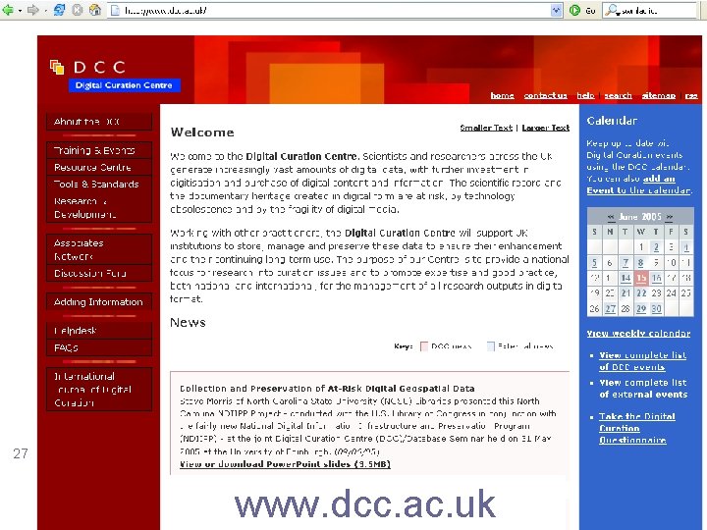The width and height of the screenshot is (707, 530).
Task: Click the DCC news key swatch
Action: [x=424, y=346]
